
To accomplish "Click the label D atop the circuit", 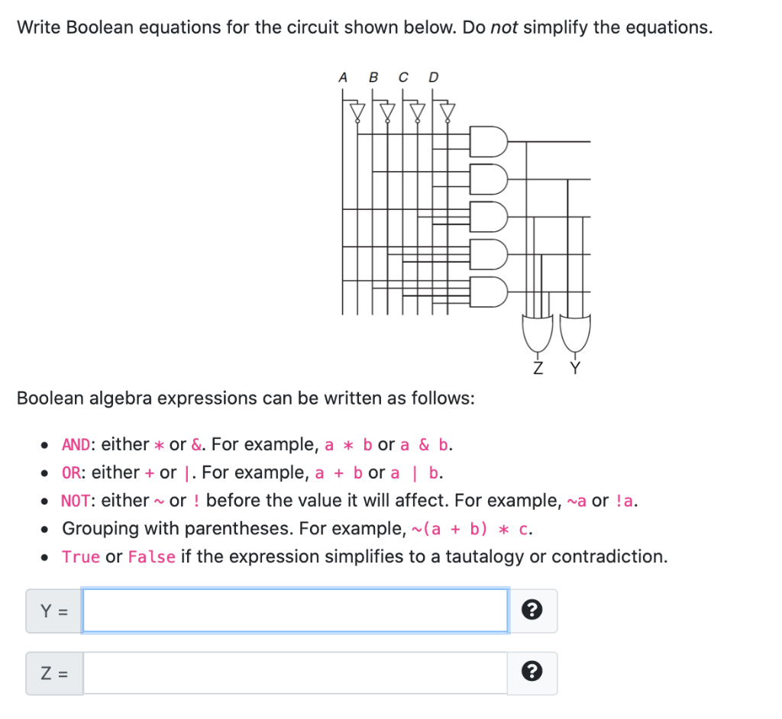I will [x=433, y=76].
